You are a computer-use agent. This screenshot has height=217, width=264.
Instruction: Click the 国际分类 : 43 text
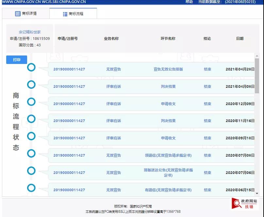(30, 45)
